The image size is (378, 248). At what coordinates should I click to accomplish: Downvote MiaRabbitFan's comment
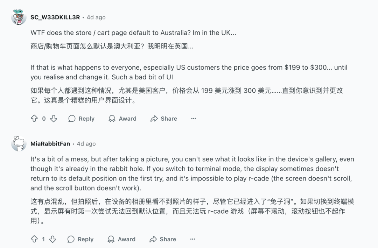point(52,239)
